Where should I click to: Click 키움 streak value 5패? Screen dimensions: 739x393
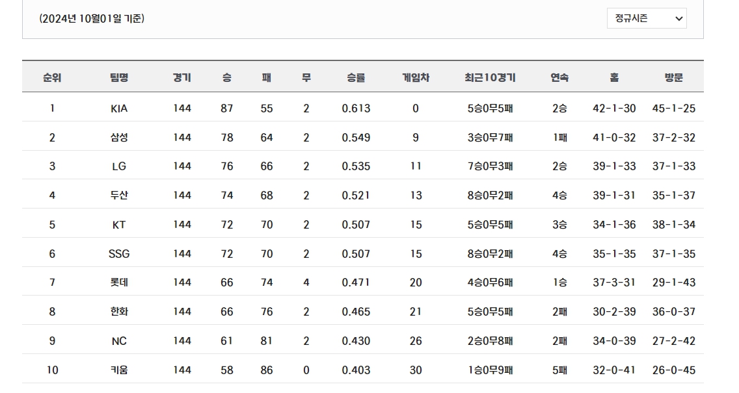point(560,370)
